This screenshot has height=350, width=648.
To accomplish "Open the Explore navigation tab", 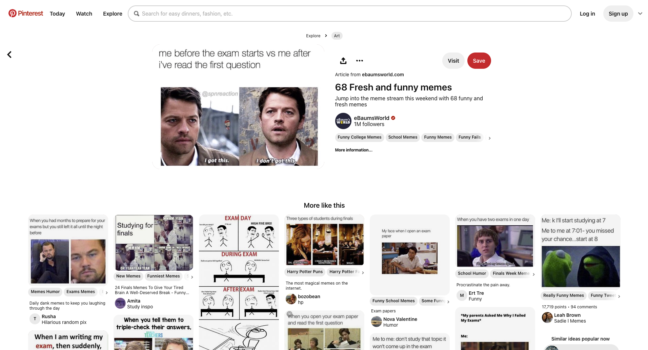I will (113, 14).
